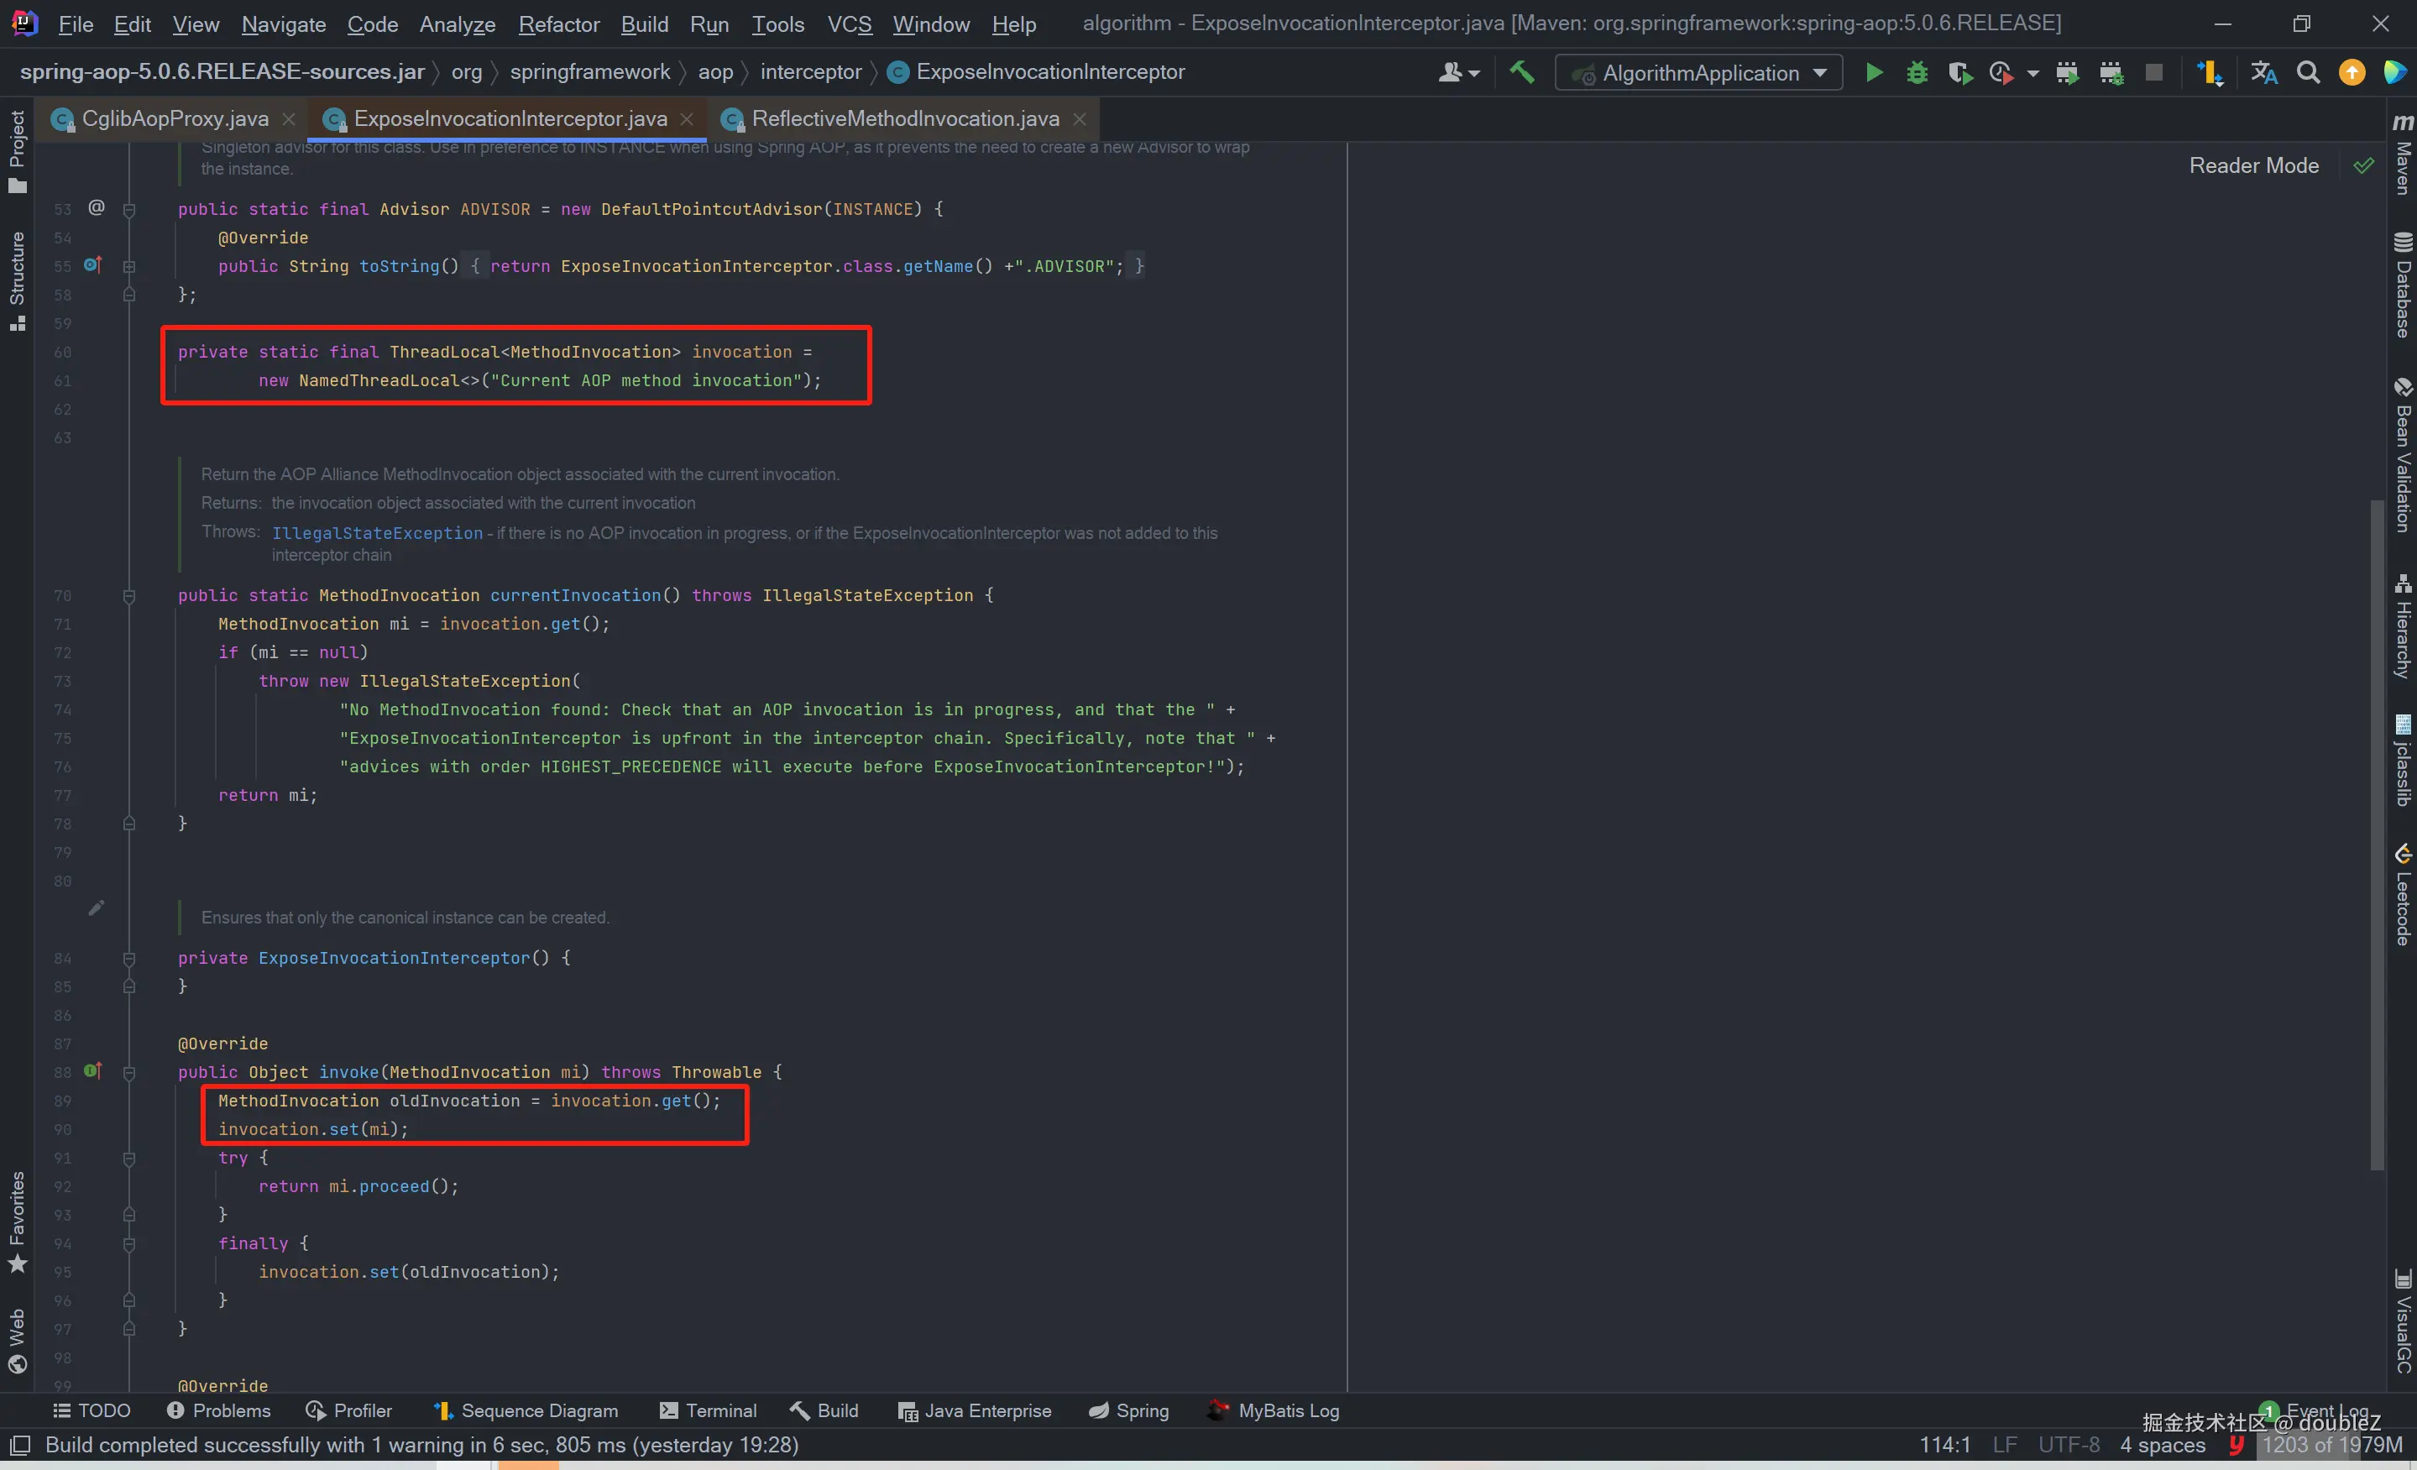Image resolution: width=2417 pixels, height=1470 pixels.
Task: Open the Refactor menu
Action: (558, 24)
